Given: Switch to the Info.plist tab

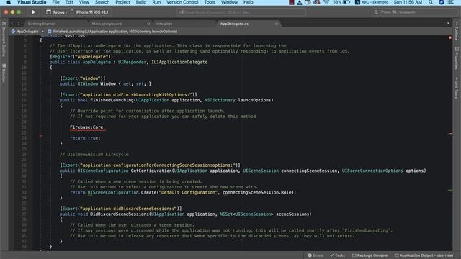Looking at the screenshot, I should (x=164, y=24).
